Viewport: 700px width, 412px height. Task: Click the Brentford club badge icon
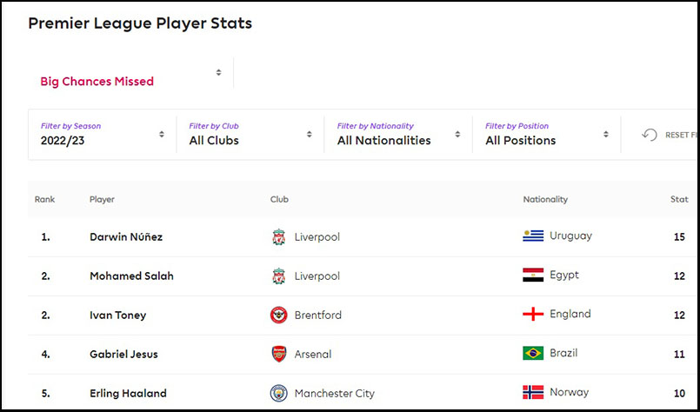(278, 316)
